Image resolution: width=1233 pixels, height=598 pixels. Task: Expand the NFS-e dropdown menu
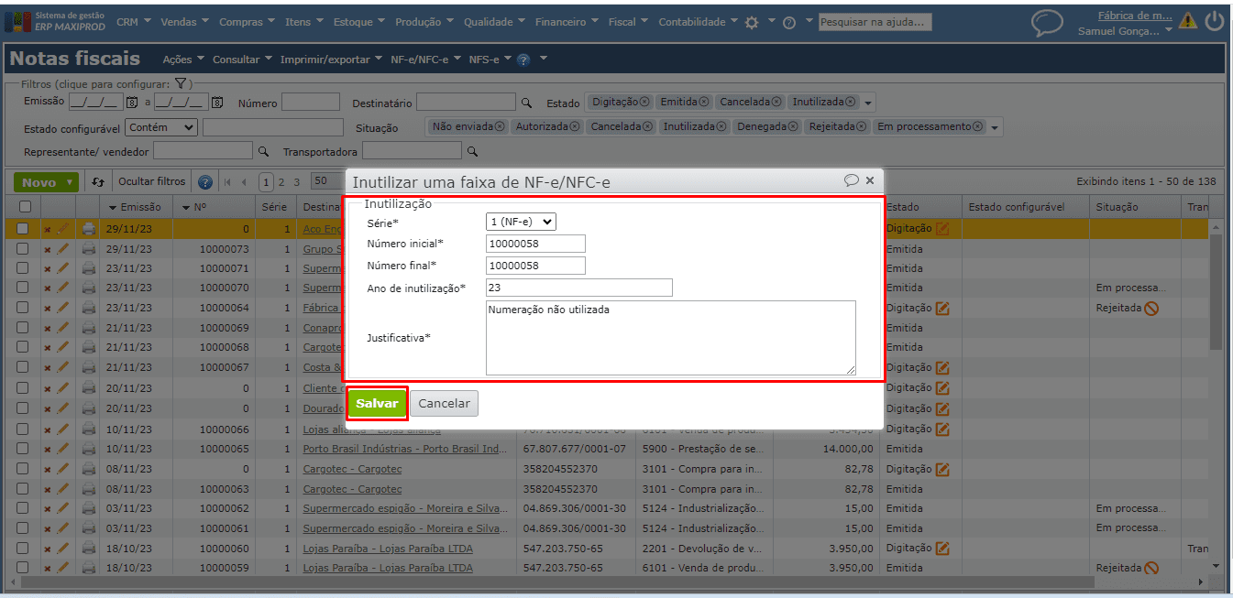point(490,60)
